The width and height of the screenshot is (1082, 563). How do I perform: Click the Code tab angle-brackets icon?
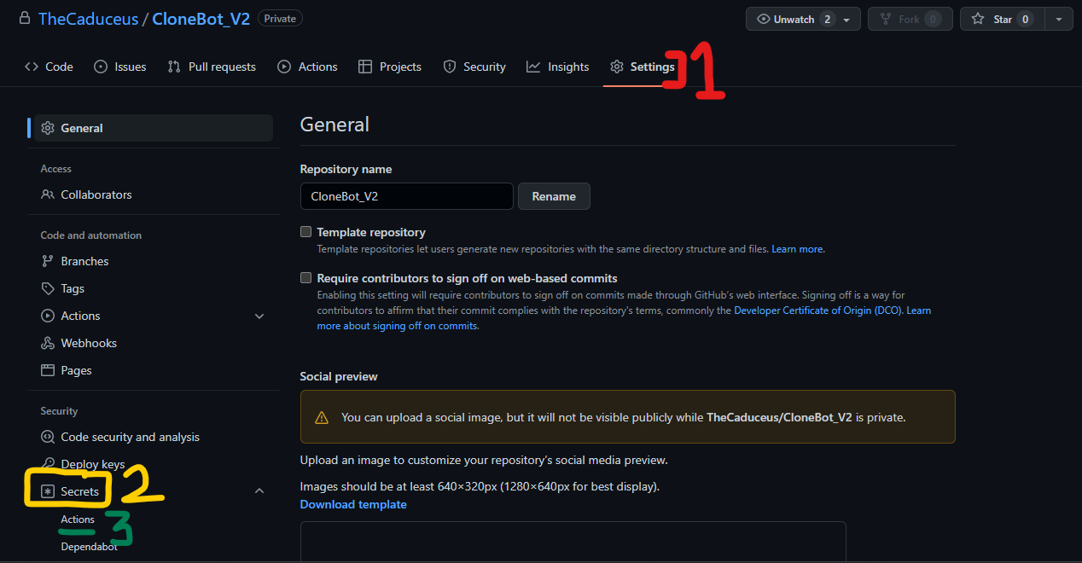[x=32, y=67]
